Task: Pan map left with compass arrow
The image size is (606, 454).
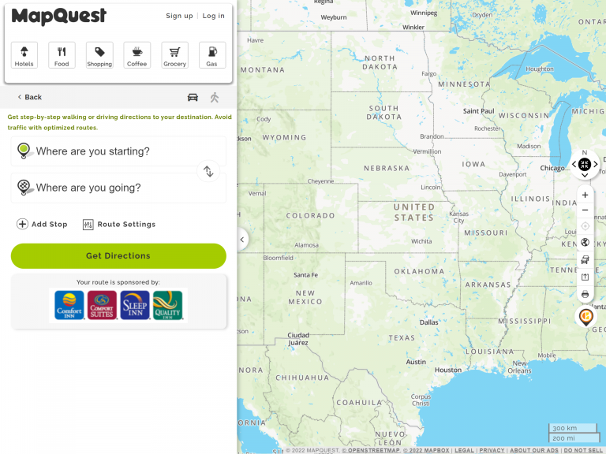Action: pyautogui.click(x=574, y=165)
